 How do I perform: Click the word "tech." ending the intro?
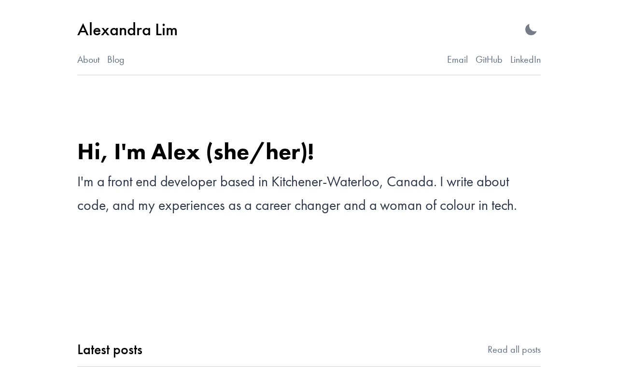point(504,206)
